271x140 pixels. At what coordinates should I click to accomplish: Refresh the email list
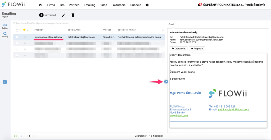(16, 136)
